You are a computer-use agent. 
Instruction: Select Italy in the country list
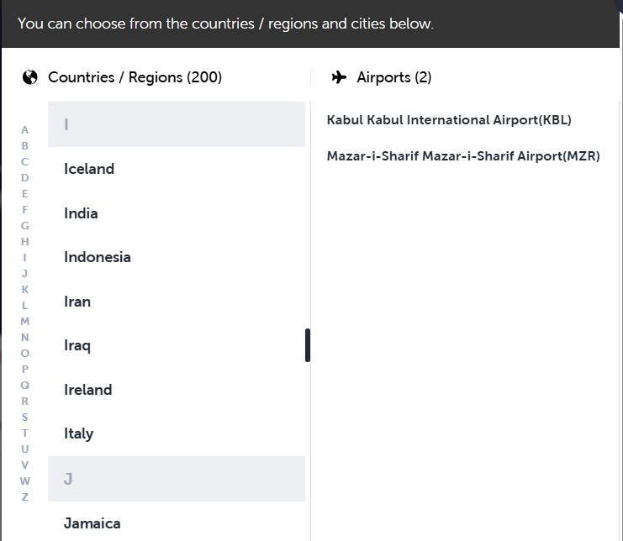click(177, 433)
